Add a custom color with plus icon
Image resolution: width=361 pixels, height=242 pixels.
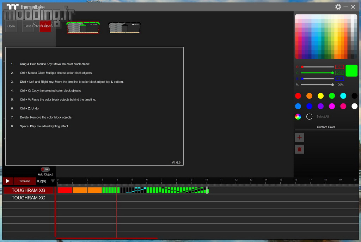[300, 138]
